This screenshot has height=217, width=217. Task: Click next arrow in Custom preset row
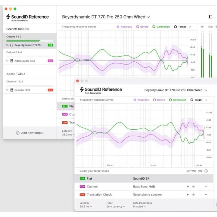193,187
